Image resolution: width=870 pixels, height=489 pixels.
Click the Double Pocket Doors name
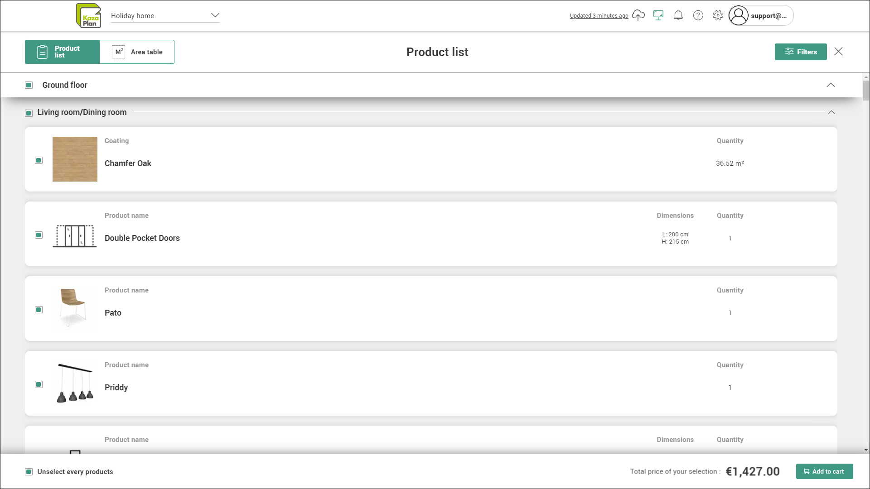pyautogui.click(x=142, y=238)
